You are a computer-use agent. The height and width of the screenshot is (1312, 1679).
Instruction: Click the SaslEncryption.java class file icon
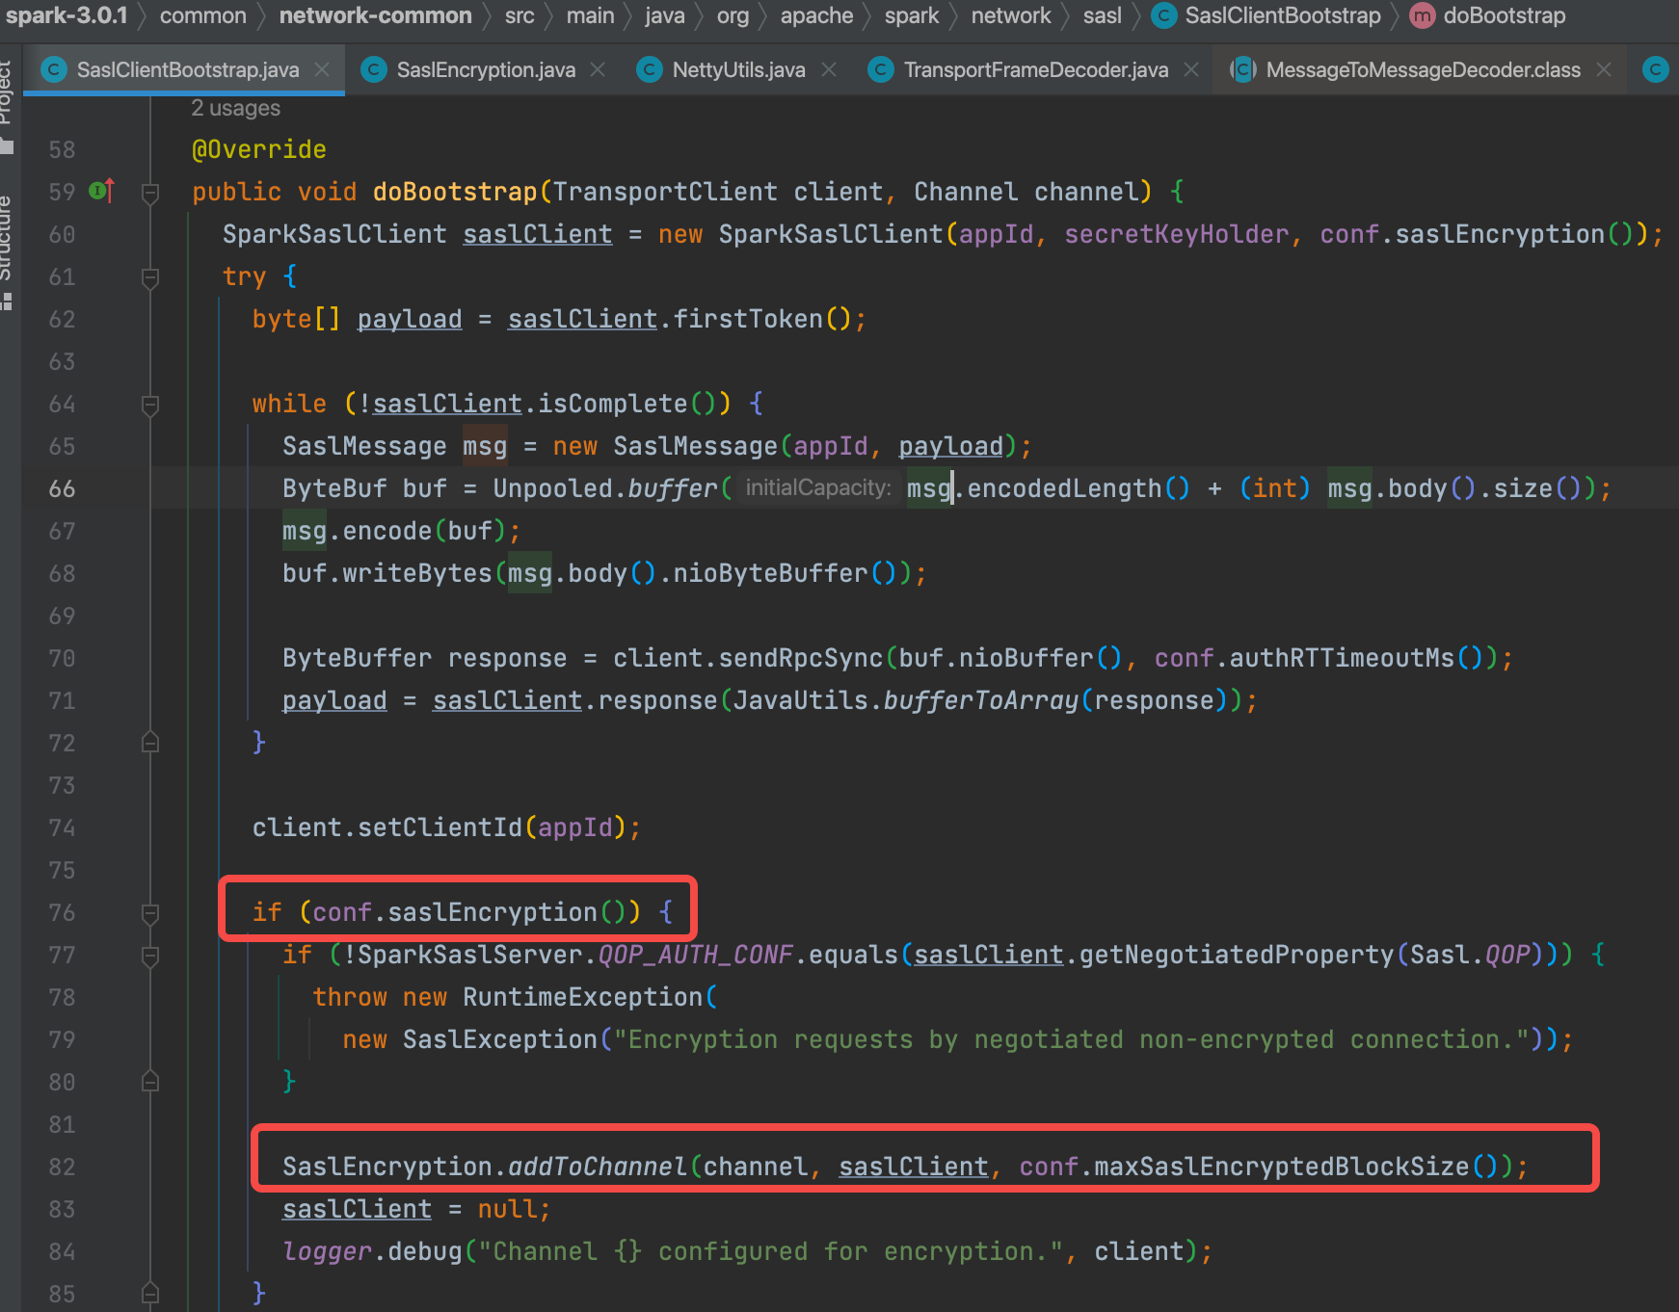(374, 69)
